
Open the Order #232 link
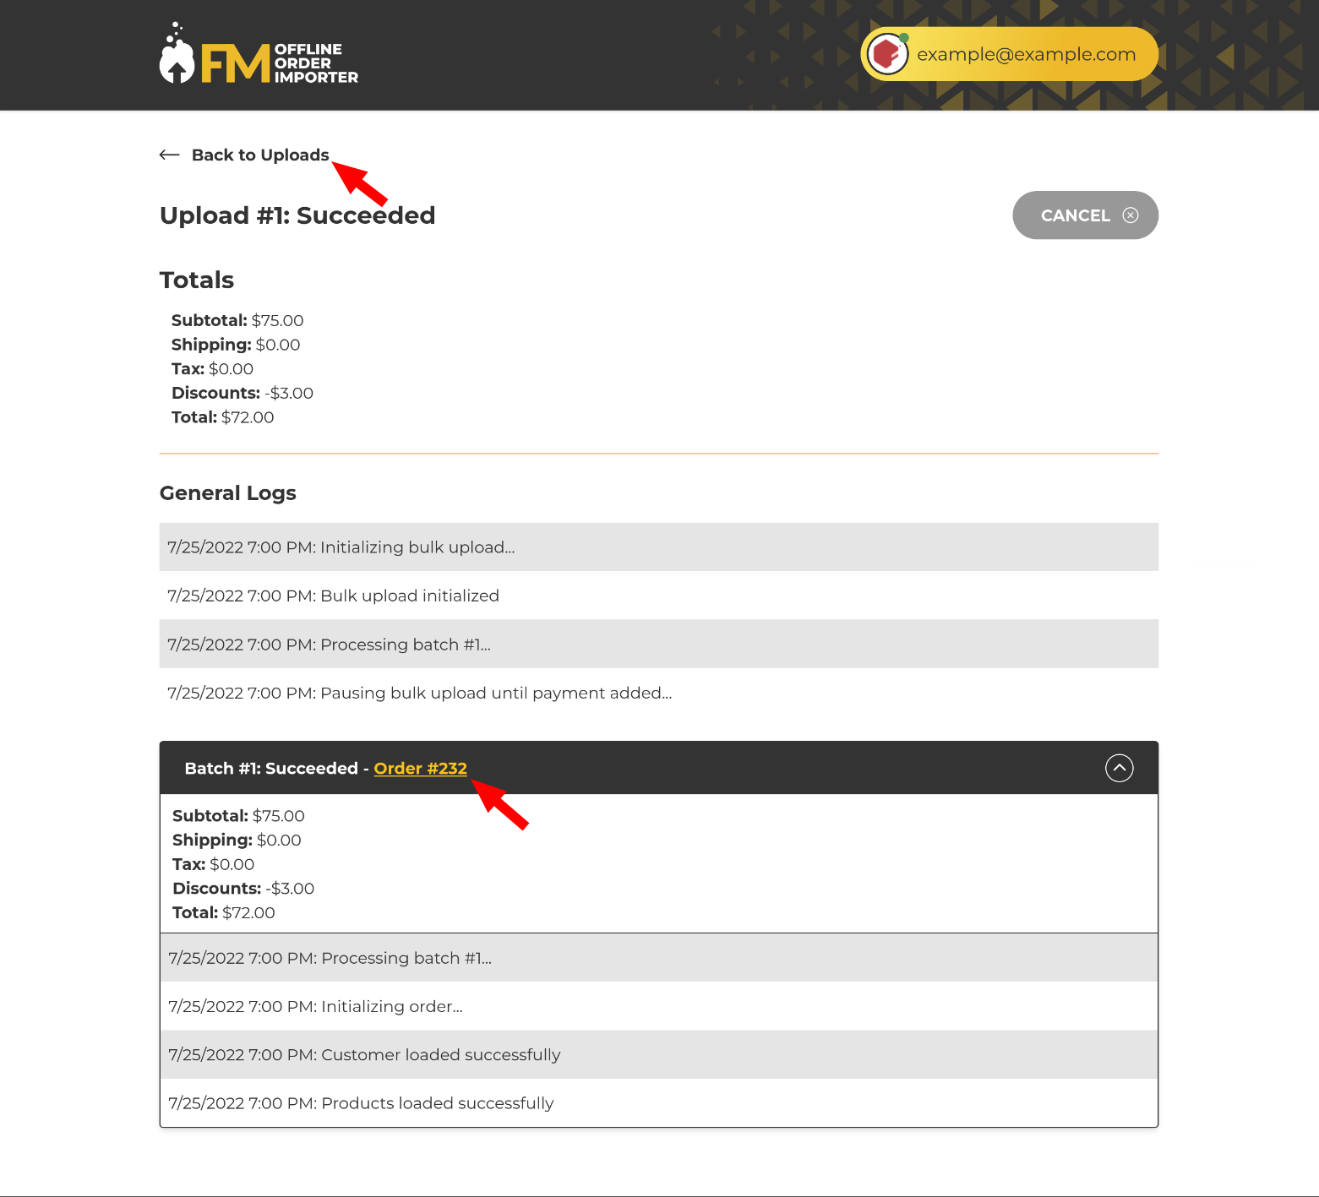(x=420, y=769)
